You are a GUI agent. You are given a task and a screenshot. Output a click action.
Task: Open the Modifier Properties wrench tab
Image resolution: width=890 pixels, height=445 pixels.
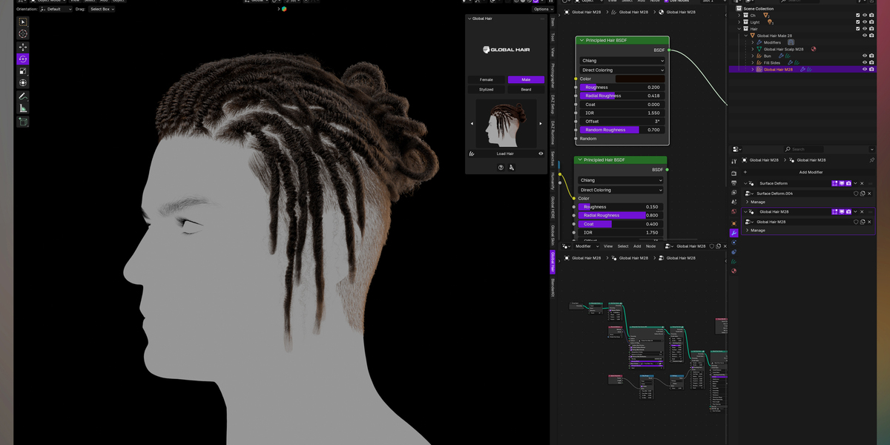tap(734, 233)
